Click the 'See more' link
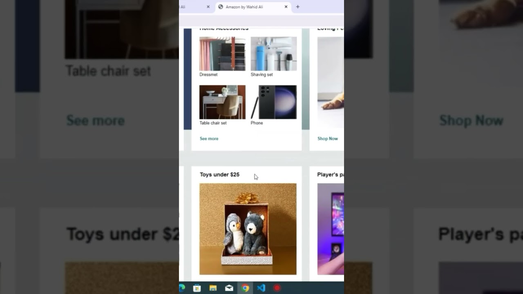Image resolution: width=523 pixels, height=294 pixels. (x=209, y=139)
